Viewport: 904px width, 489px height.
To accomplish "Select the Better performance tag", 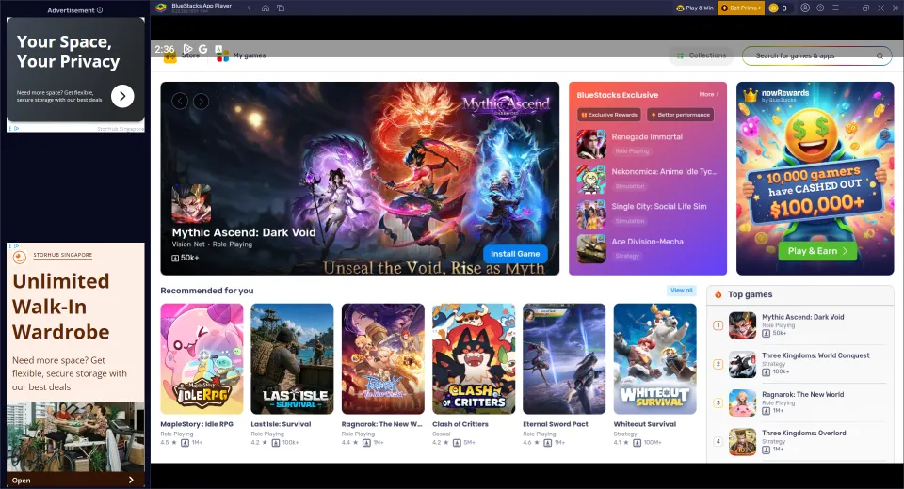I will pyautogui.click(x=680, y=115).
